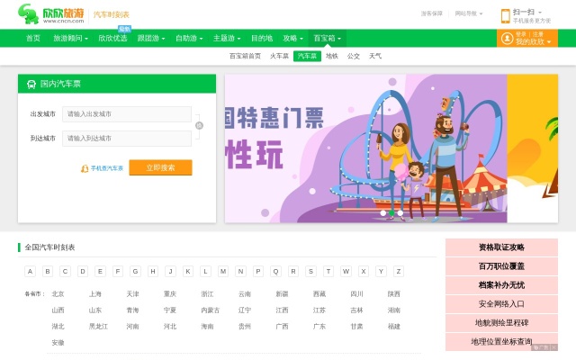
Task: Open the 首页 menu item
Action: (x=33, y=39)
